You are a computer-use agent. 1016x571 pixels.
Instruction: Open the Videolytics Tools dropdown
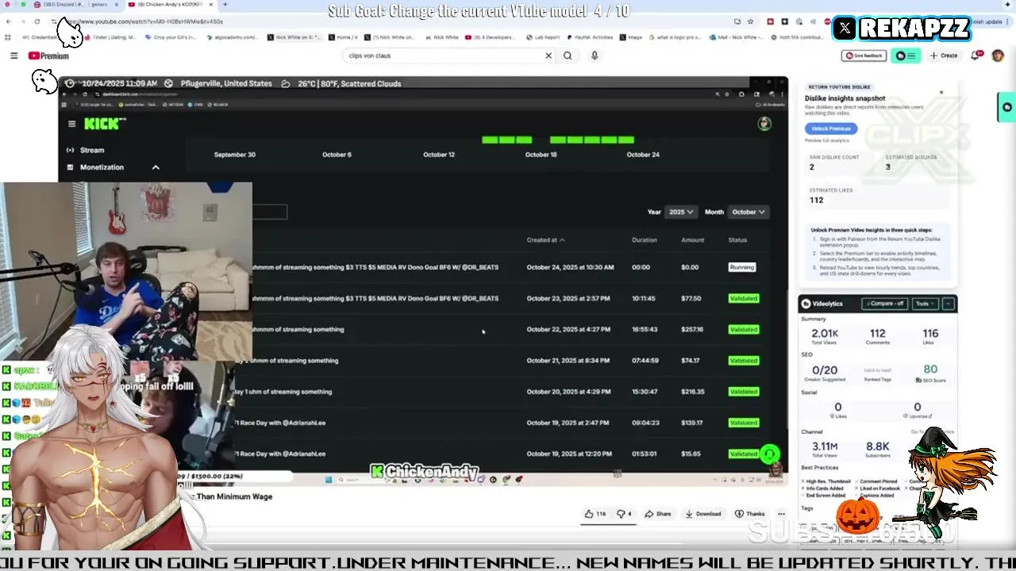click(925, 304)
